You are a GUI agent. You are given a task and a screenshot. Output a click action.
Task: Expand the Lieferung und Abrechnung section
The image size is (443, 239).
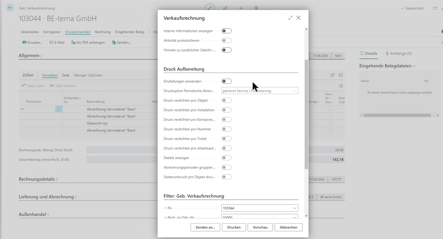click(x=48, y=197)
